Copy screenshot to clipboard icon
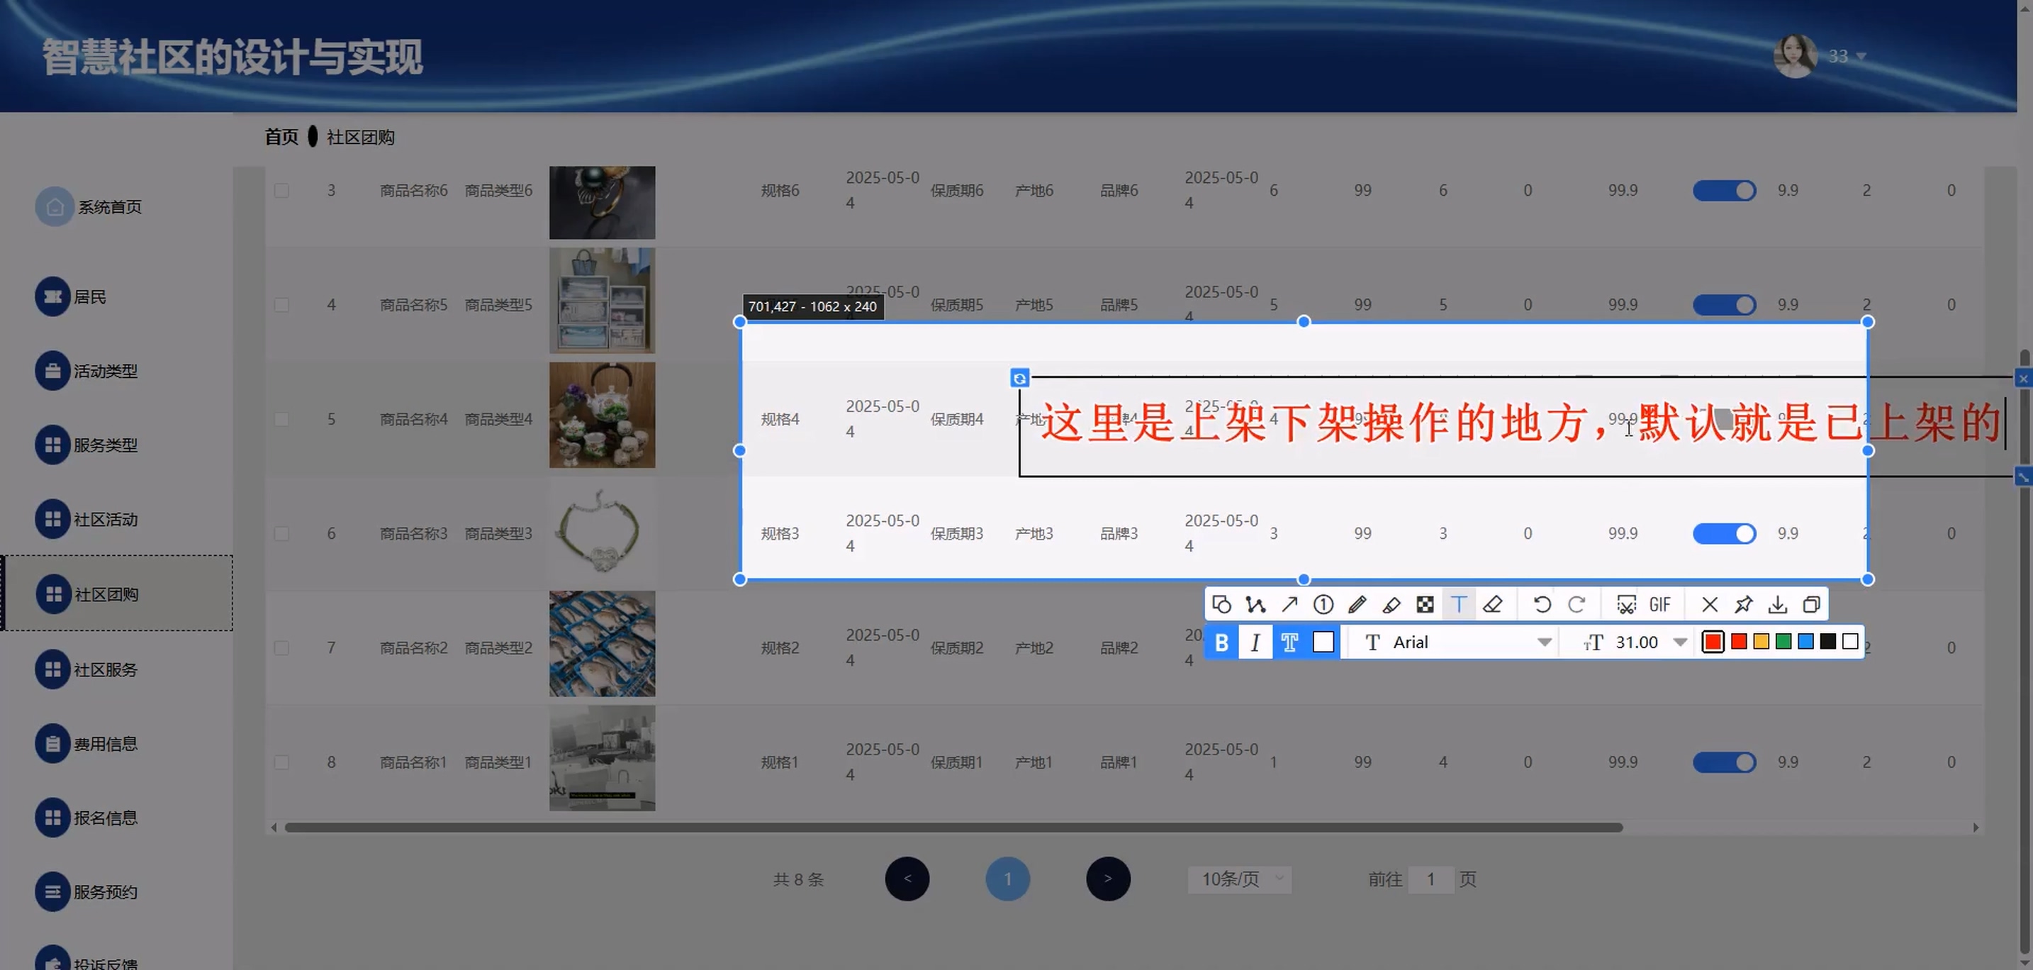 coord(1811,605)
